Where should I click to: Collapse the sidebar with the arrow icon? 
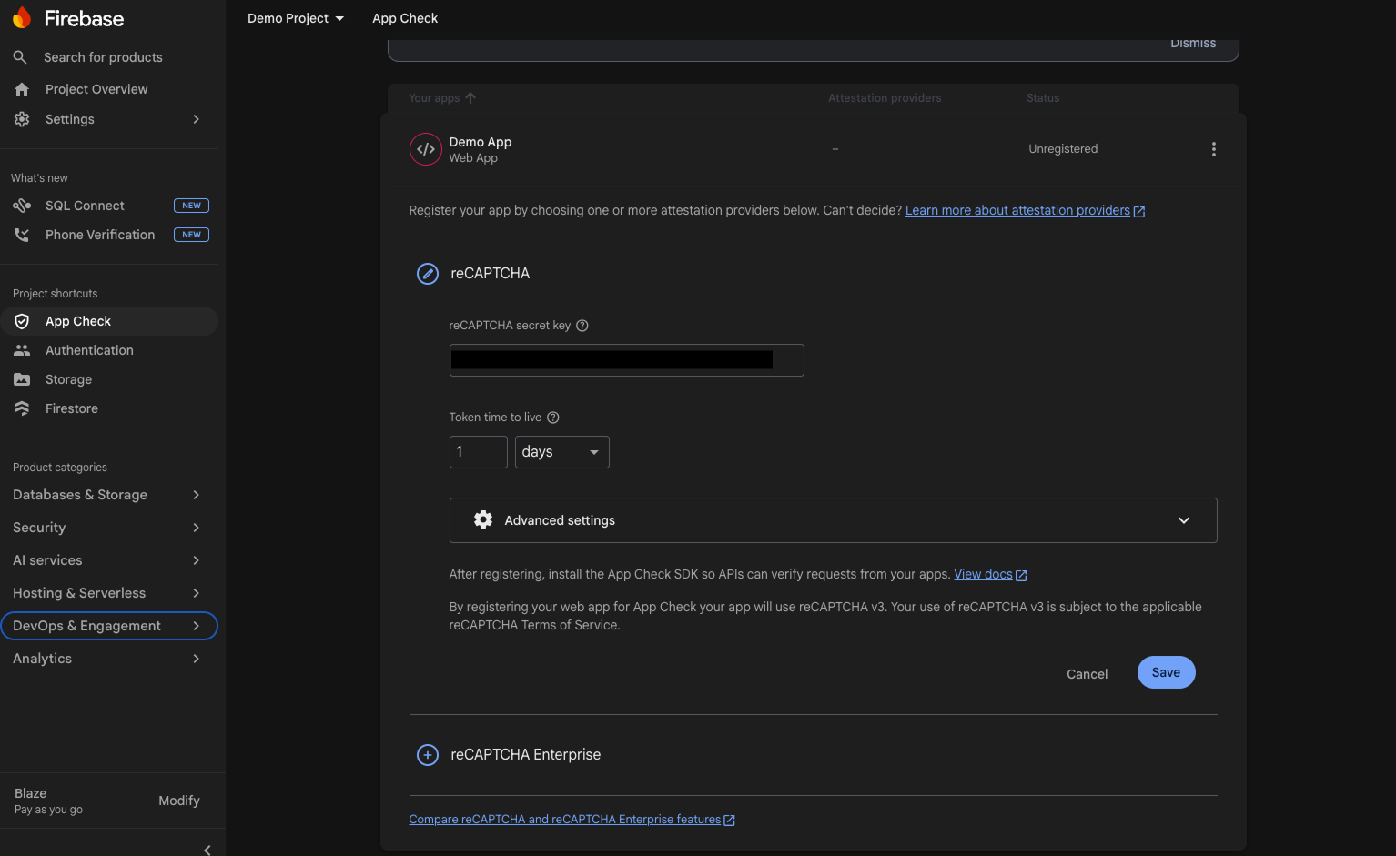pos(207,850)
